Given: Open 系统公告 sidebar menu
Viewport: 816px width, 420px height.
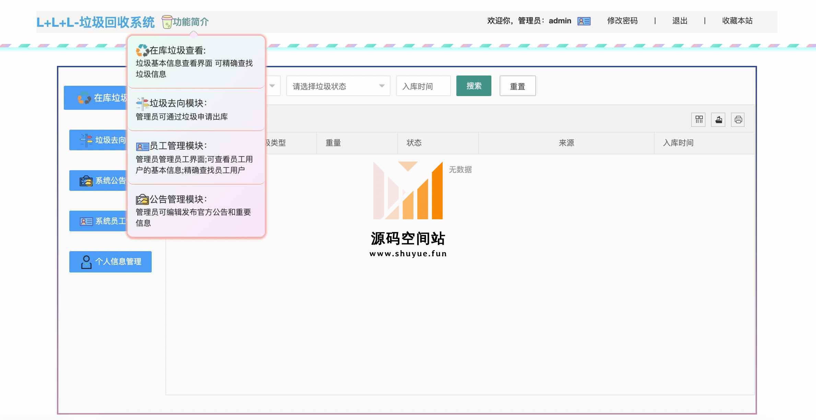Looking at the screenshot, I should (98, 180).
